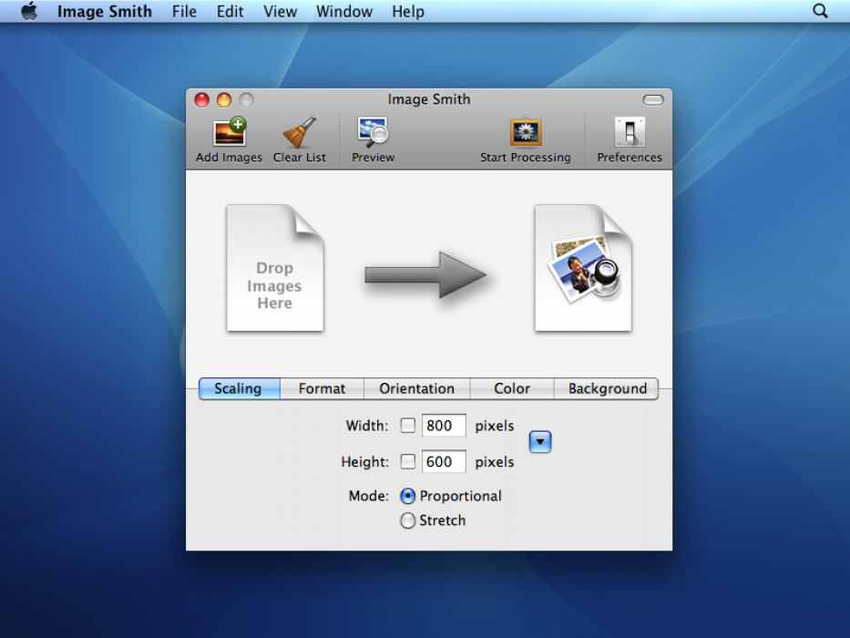This screenshot has width=850, height=638.
Task: Click the Width pixels input field
Action: click(444, 426)
